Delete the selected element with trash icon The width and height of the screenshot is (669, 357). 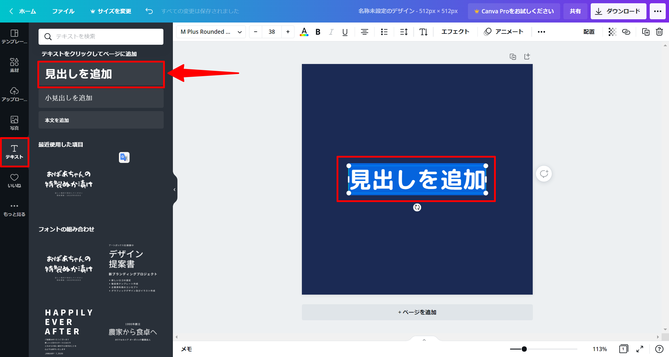(659, 32)
